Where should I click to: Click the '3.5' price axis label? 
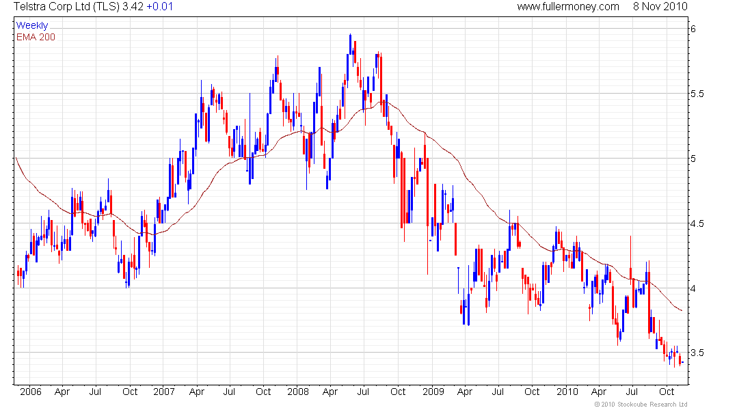pos(697,353)
